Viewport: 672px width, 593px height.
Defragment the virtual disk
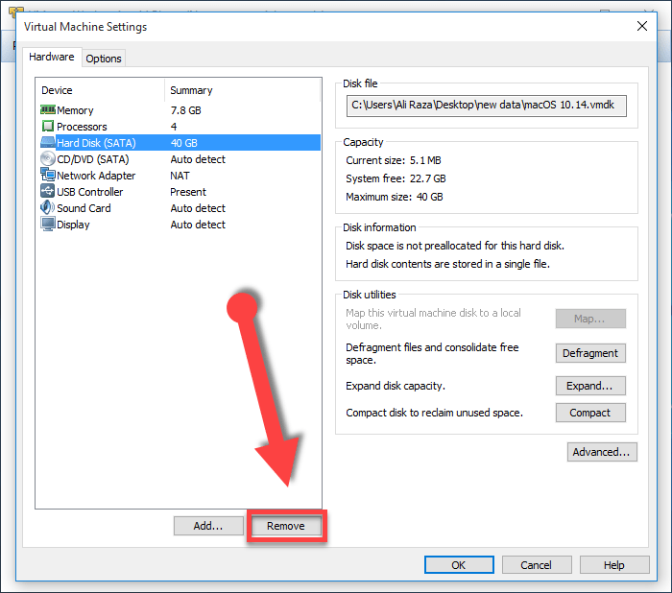tap(590, 353)
